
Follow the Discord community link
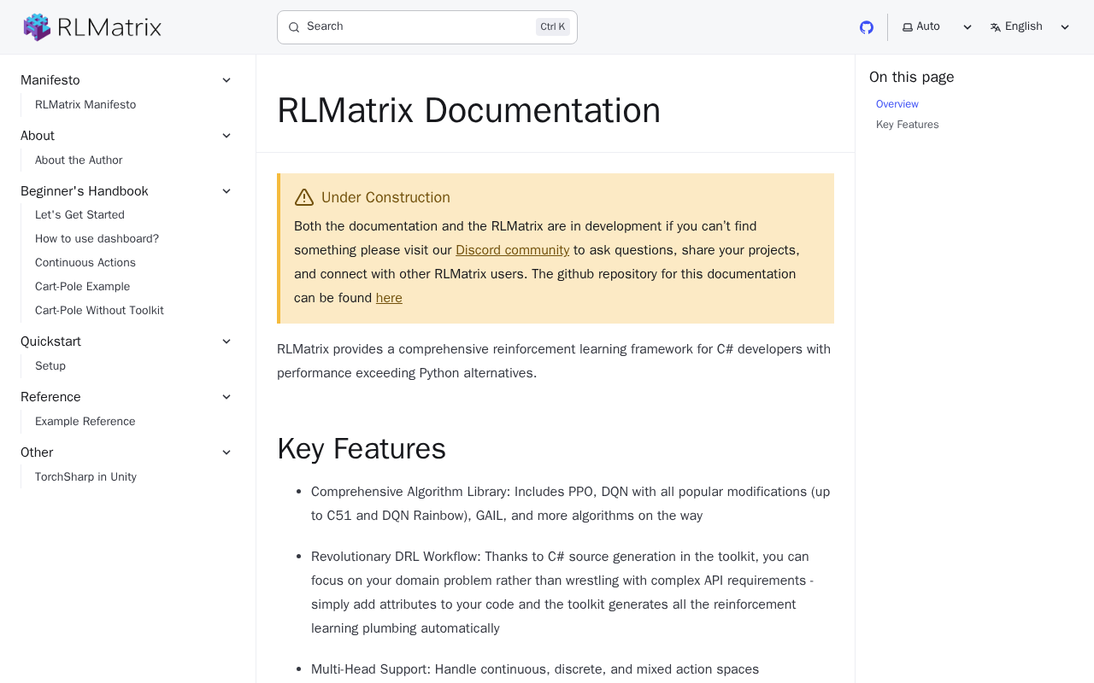coord(512,250)
